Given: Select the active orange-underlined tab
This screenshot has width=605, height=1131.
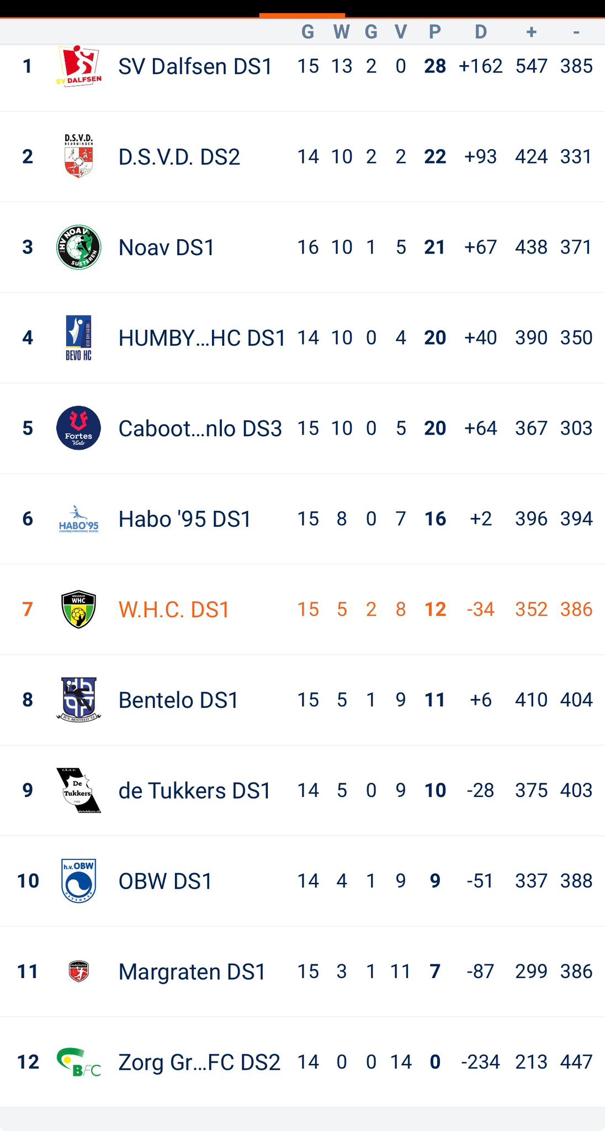Looking at the screenshot, I should coord(302,14).
